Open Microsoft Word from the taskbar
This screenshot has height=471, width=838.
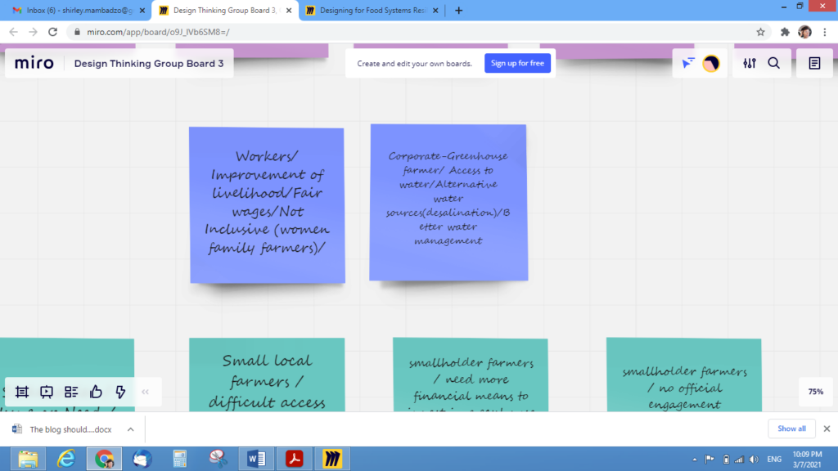click(256, 459)
